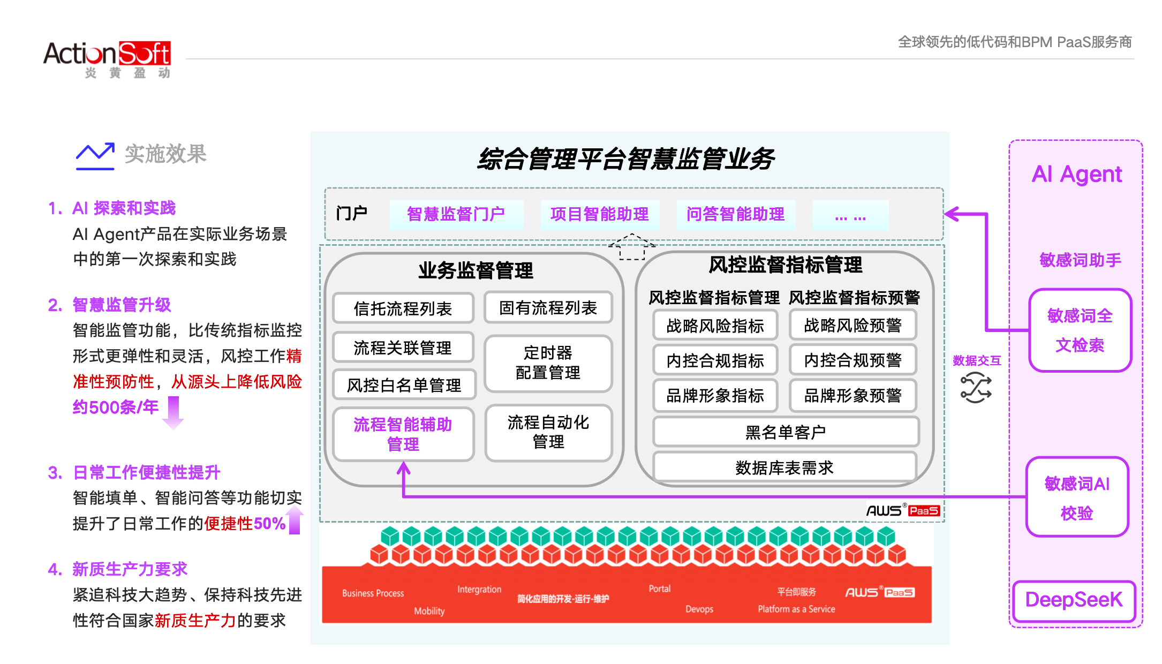Click the '4. 新质生产力要求' heading

118,569
